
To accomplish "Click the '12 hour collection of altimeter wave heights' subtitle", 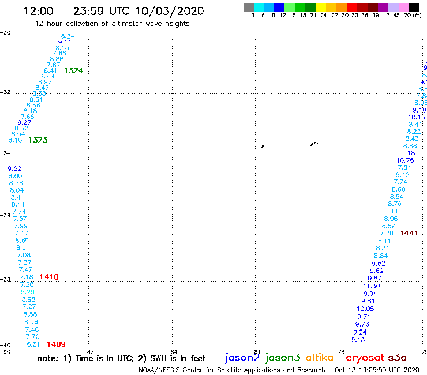I will click(112, 24).
